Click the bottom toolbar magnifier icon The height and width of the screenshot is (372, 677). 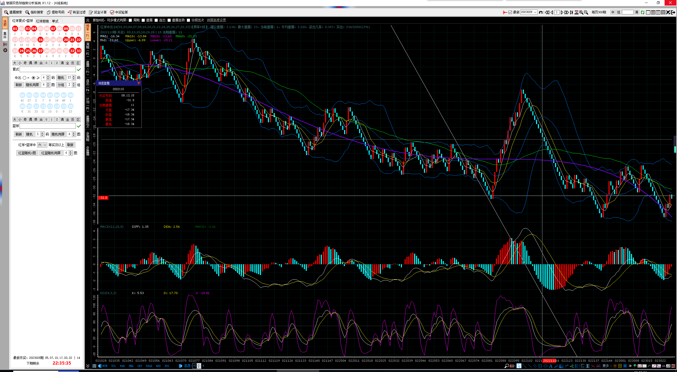coord(506,366)
